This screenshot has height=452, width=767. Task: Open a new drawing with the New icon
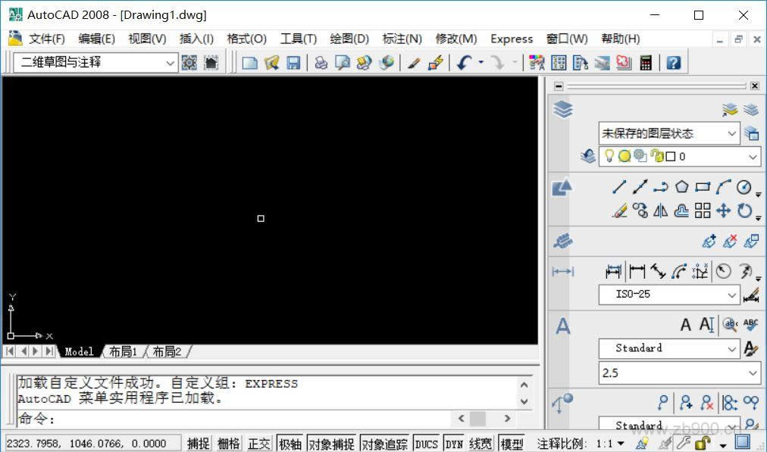click(x=249, y=62)
